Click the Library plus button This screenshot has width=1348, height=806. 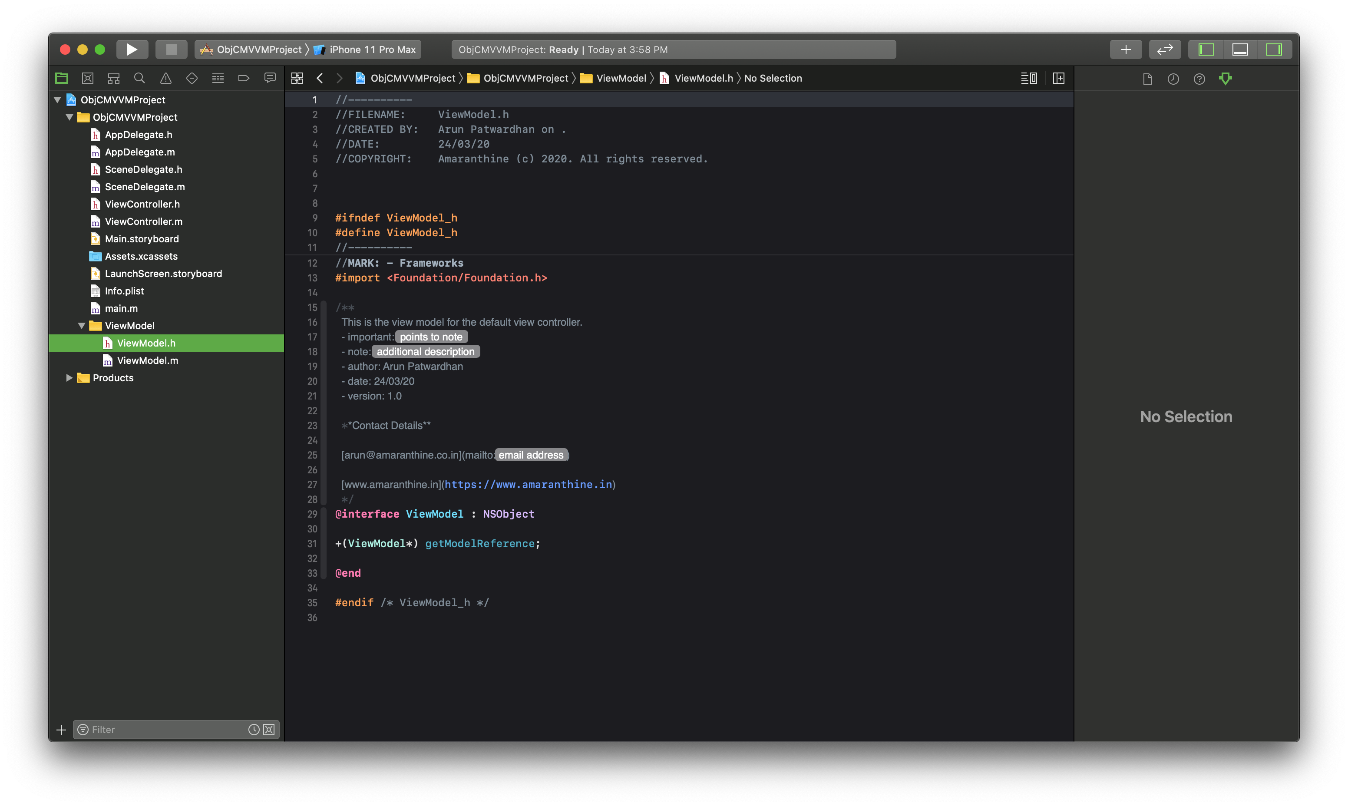coord(1126,50)
